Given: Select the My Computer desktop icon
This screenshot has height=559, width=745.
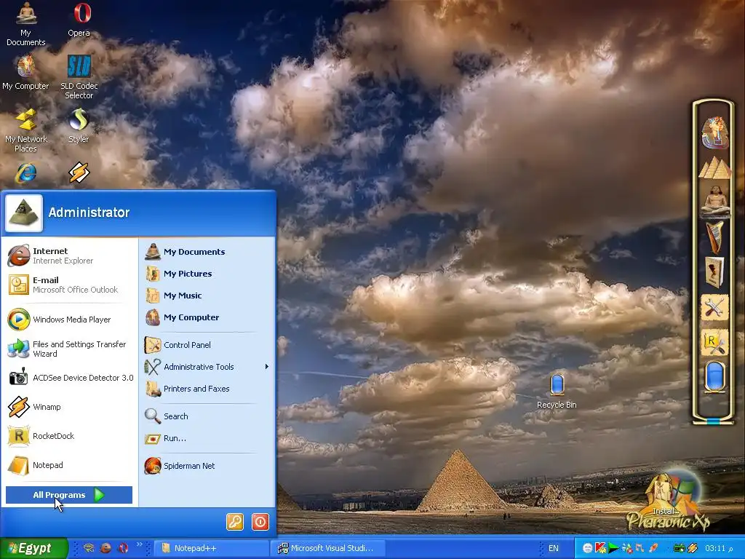Looking at the screenshot, I should click(x=25, y=72).
